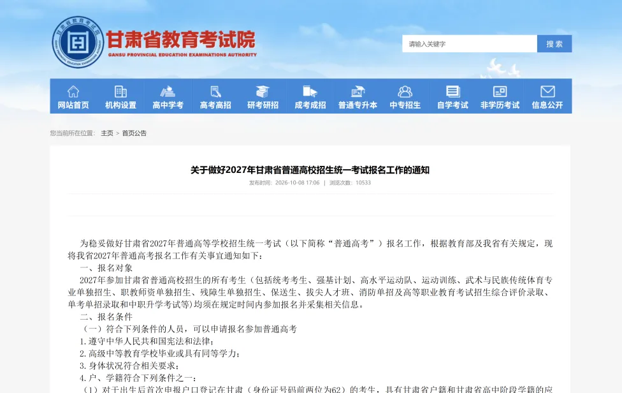Open the 高考高招 menu label
The width and height of the screenshot is (622, 393).
(215, 105)
